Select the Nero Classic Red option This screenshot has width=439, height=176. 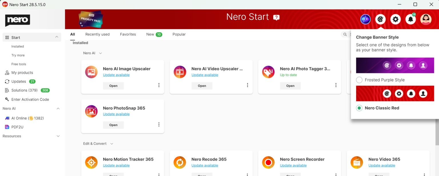coord(359,108)
